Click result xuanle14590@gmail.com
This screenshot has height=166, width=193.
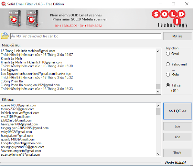18,105
